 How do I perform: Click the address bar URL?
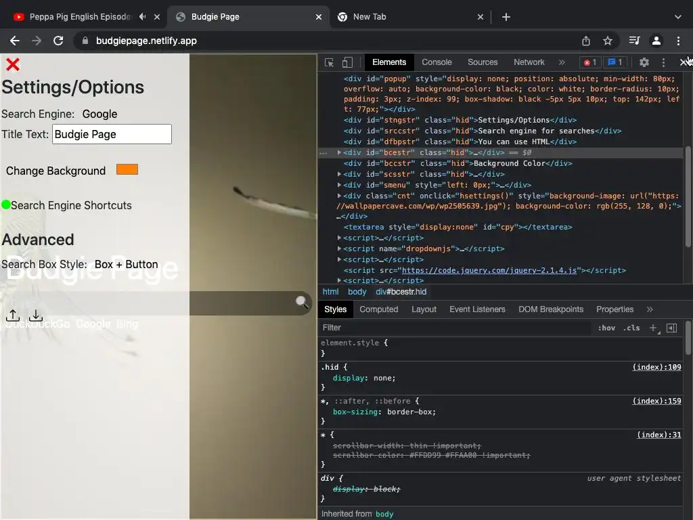click(x=146, y=41)
